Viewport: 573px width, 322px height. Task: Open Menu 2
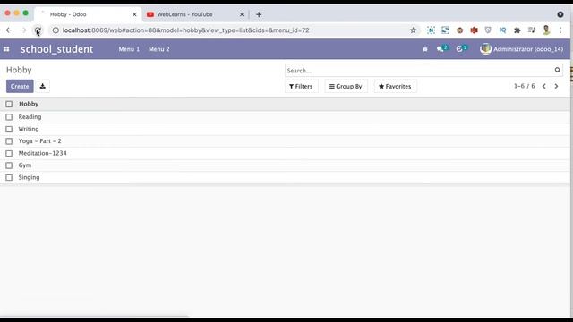click(159, 49)
